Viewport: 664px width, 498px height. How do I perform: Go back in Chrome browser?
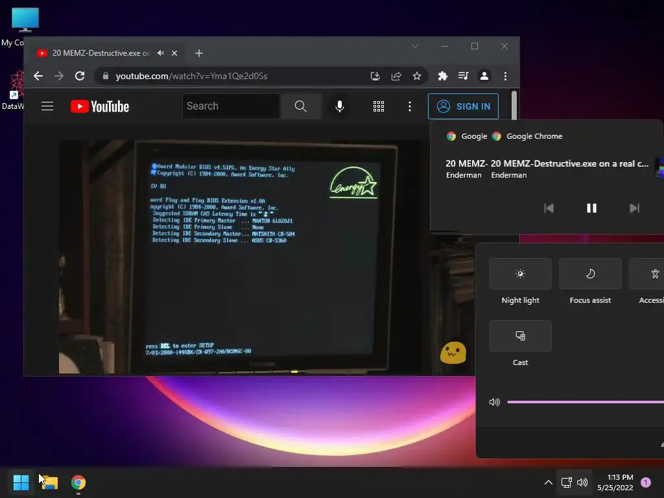click(x=38, y=76)
